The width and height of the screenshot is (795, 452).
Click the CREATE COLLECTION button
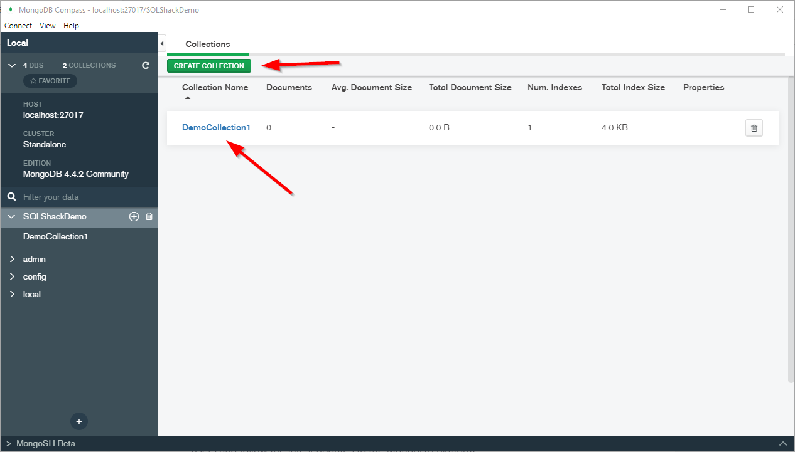(x=209, y=66)
